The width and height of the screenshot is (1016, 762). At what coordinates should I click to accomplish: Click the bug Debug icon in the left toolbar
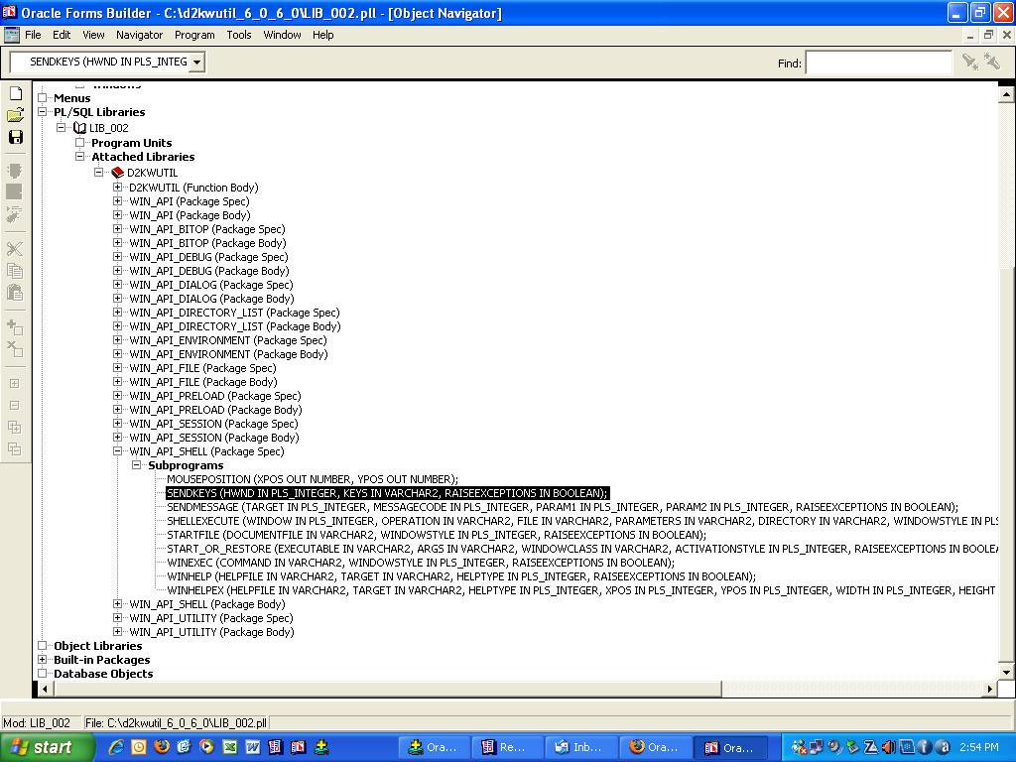[x=14, y=214]
